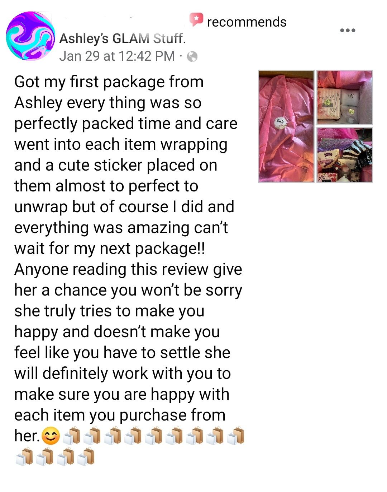
Task: Click the first shopping bag emoji after the smiley
Action: click(x=72, y=436)
